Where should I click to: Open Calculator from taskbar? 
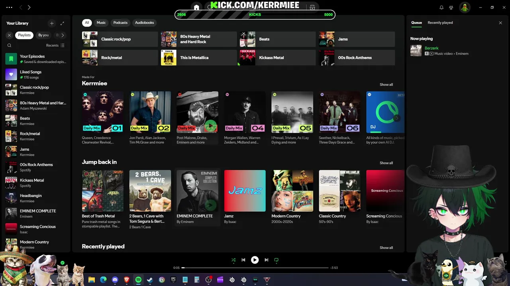pos(196,280)
